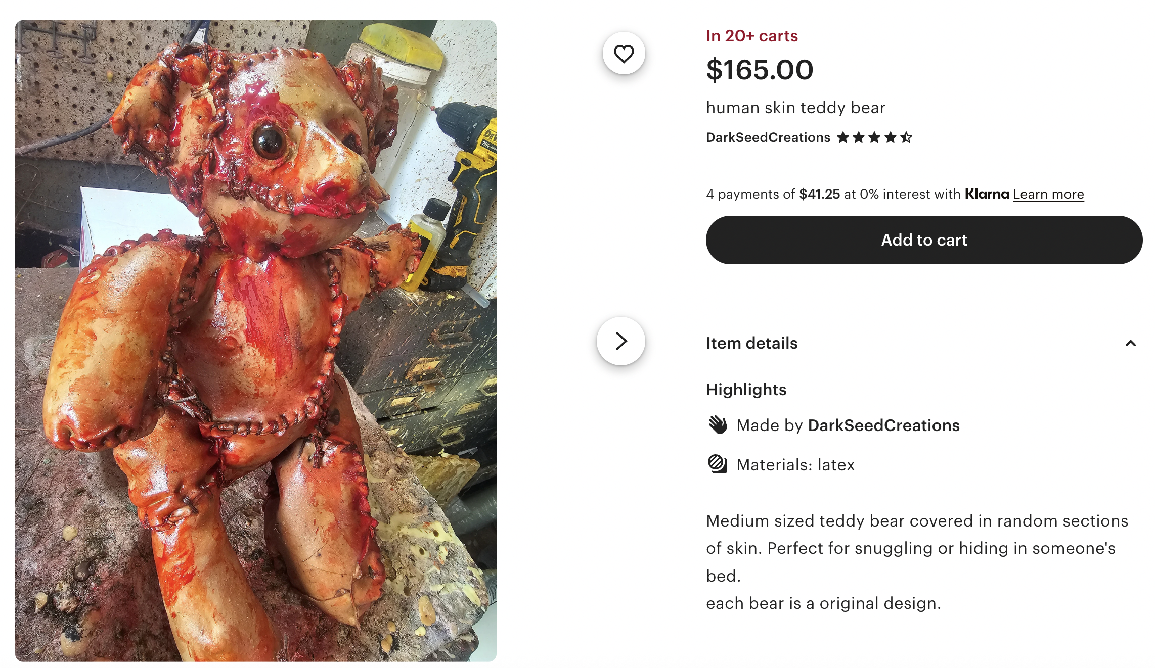Click the Klarna logo text
Viewport: 1155px width, 668px height.
987,194
